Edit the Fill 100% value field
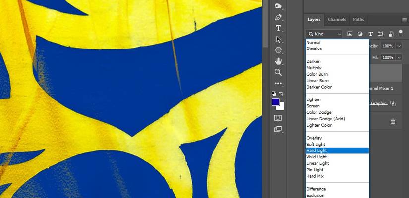409x198 pixels. 388,57
